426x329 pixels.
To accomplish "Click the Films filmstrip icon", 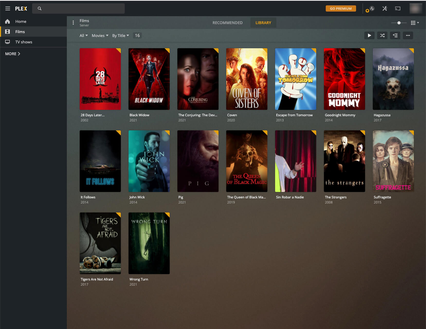I will point(7,32).
